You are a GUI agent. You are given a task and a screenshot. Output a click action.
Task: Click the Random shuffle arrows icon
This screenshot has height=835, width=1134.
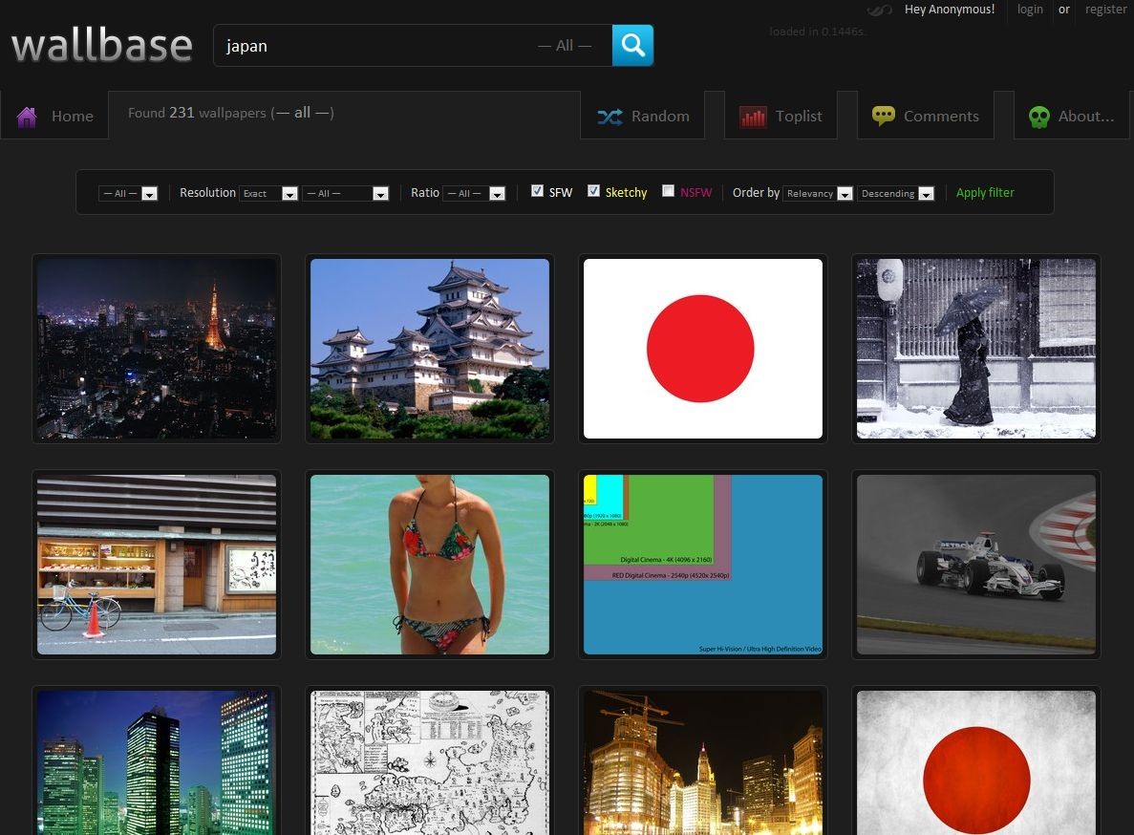[x=610, y=117]
